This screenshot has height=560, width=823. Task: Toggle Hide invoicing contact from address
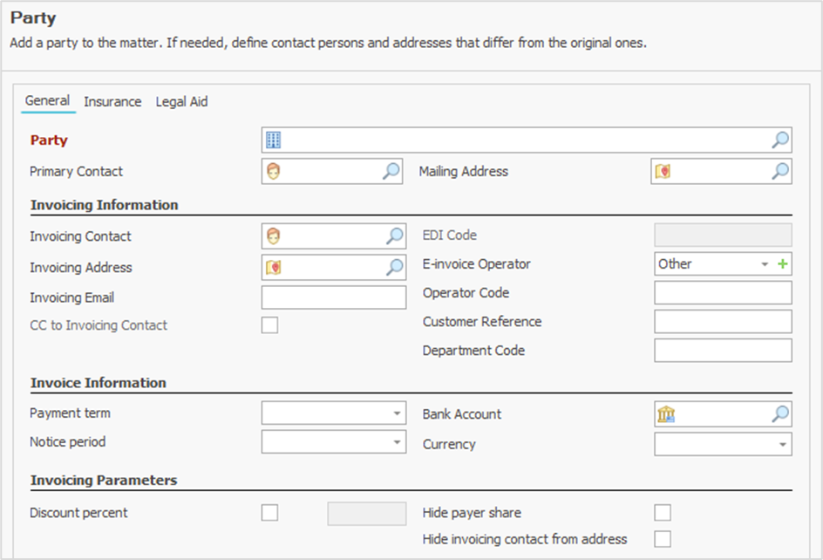point(663,539)
